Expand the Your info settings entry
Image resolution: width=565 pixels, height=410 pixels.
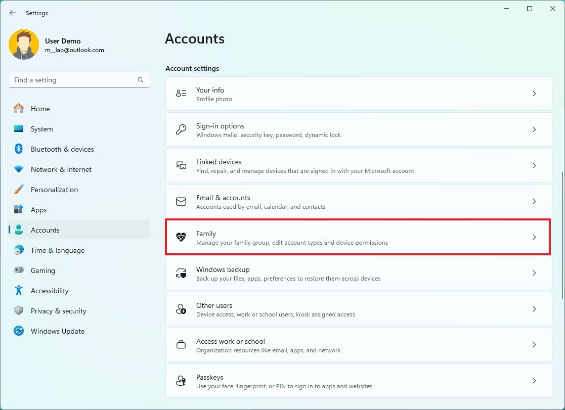click(x=534, y=94)
